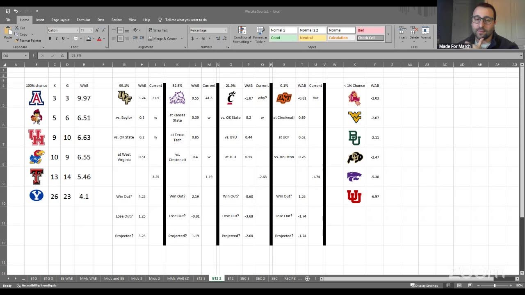
Task: Open Display Settings in status bar
Action: coord(424,286)
